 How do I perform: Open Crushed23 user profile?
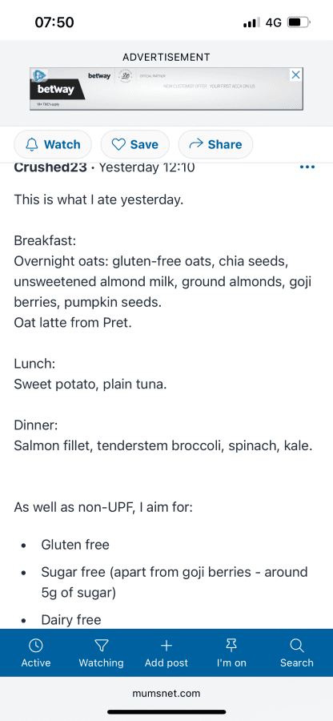coord(50,167)
